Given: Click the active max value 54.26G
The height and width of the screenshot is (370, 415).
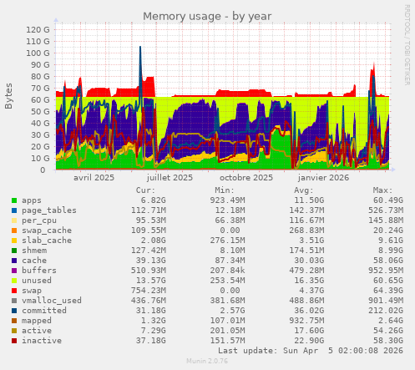Looking at the screenshot, I should click(x=388, y=331).
